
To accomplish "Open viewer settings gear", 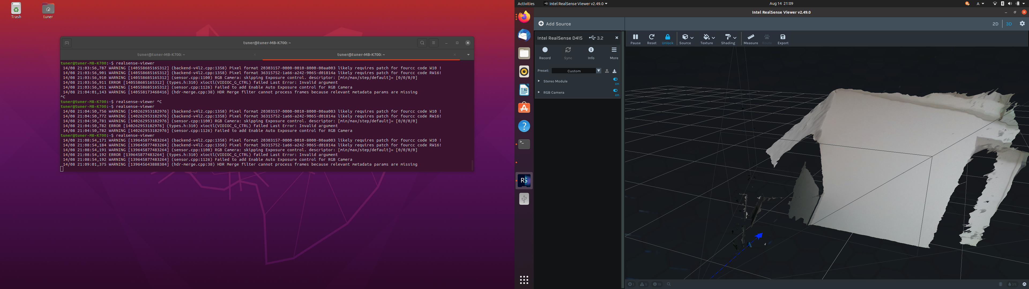I will point(1022,24).
